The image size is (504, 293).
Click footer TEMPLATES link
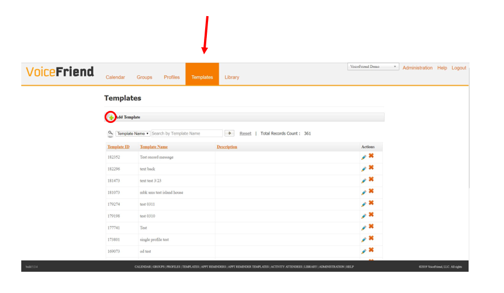[191, 267]
